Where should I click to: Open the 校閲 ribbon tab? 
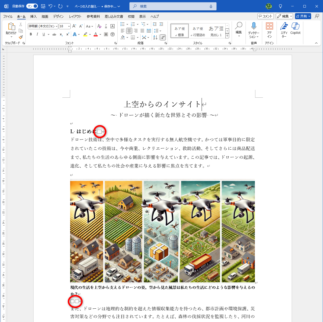131,16
